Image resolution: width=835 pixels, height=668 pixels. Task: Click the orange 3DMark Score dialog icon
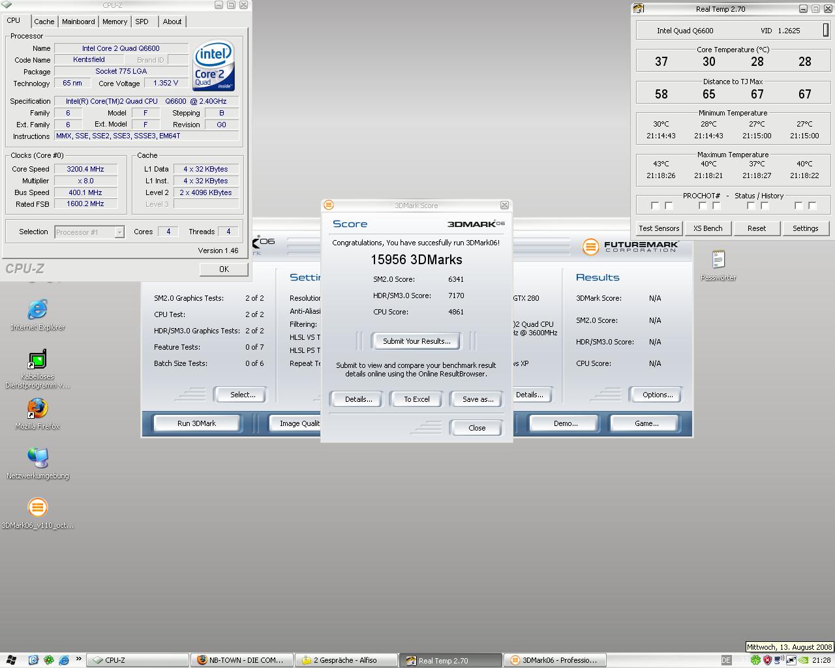pyautogui.click(x=329, y=205)
